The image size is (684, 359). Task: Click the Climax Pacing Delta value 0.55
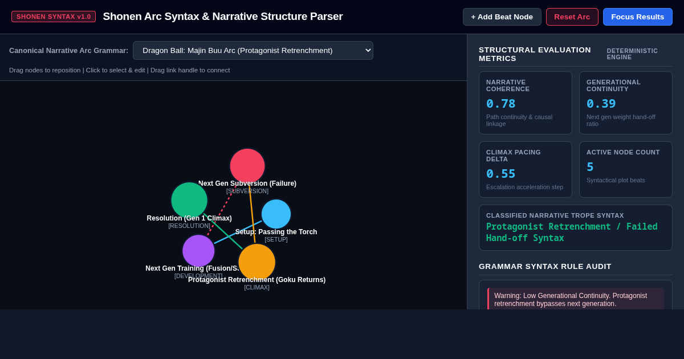tap(501, 174)
